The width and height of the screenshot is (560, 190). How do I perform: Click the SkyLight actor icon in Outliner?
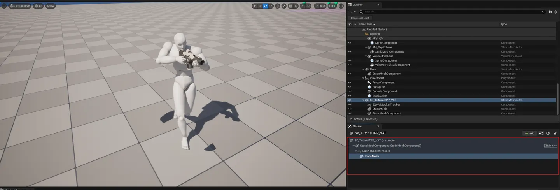pos(369,38)
